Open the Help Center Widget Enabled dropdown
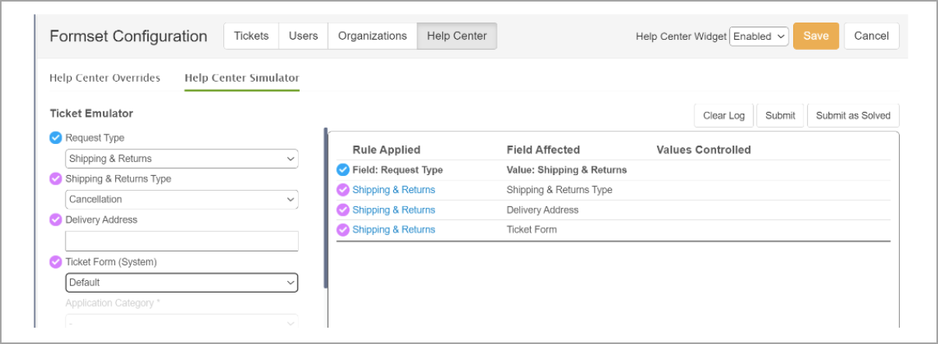Screen dimensions: 938x344 759,37
